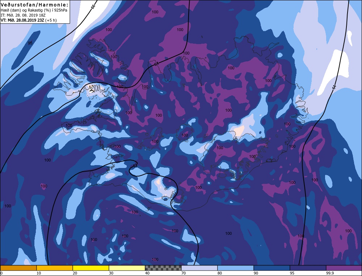Click legend scale label "80"

point(220,273)
